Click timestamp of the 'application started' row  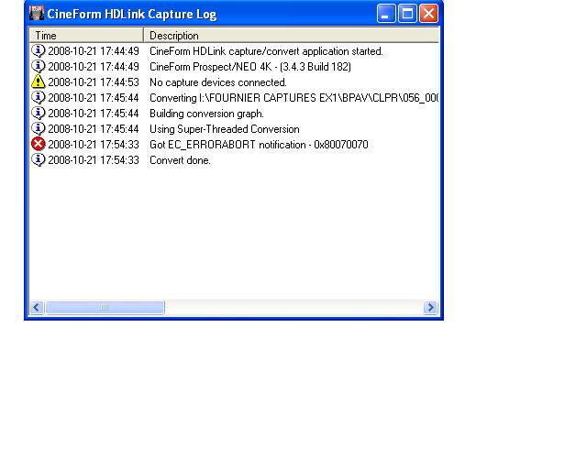[x=94, y=51]
